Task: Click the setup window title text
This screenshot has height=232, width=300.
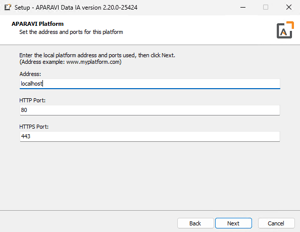Action: 76,8
